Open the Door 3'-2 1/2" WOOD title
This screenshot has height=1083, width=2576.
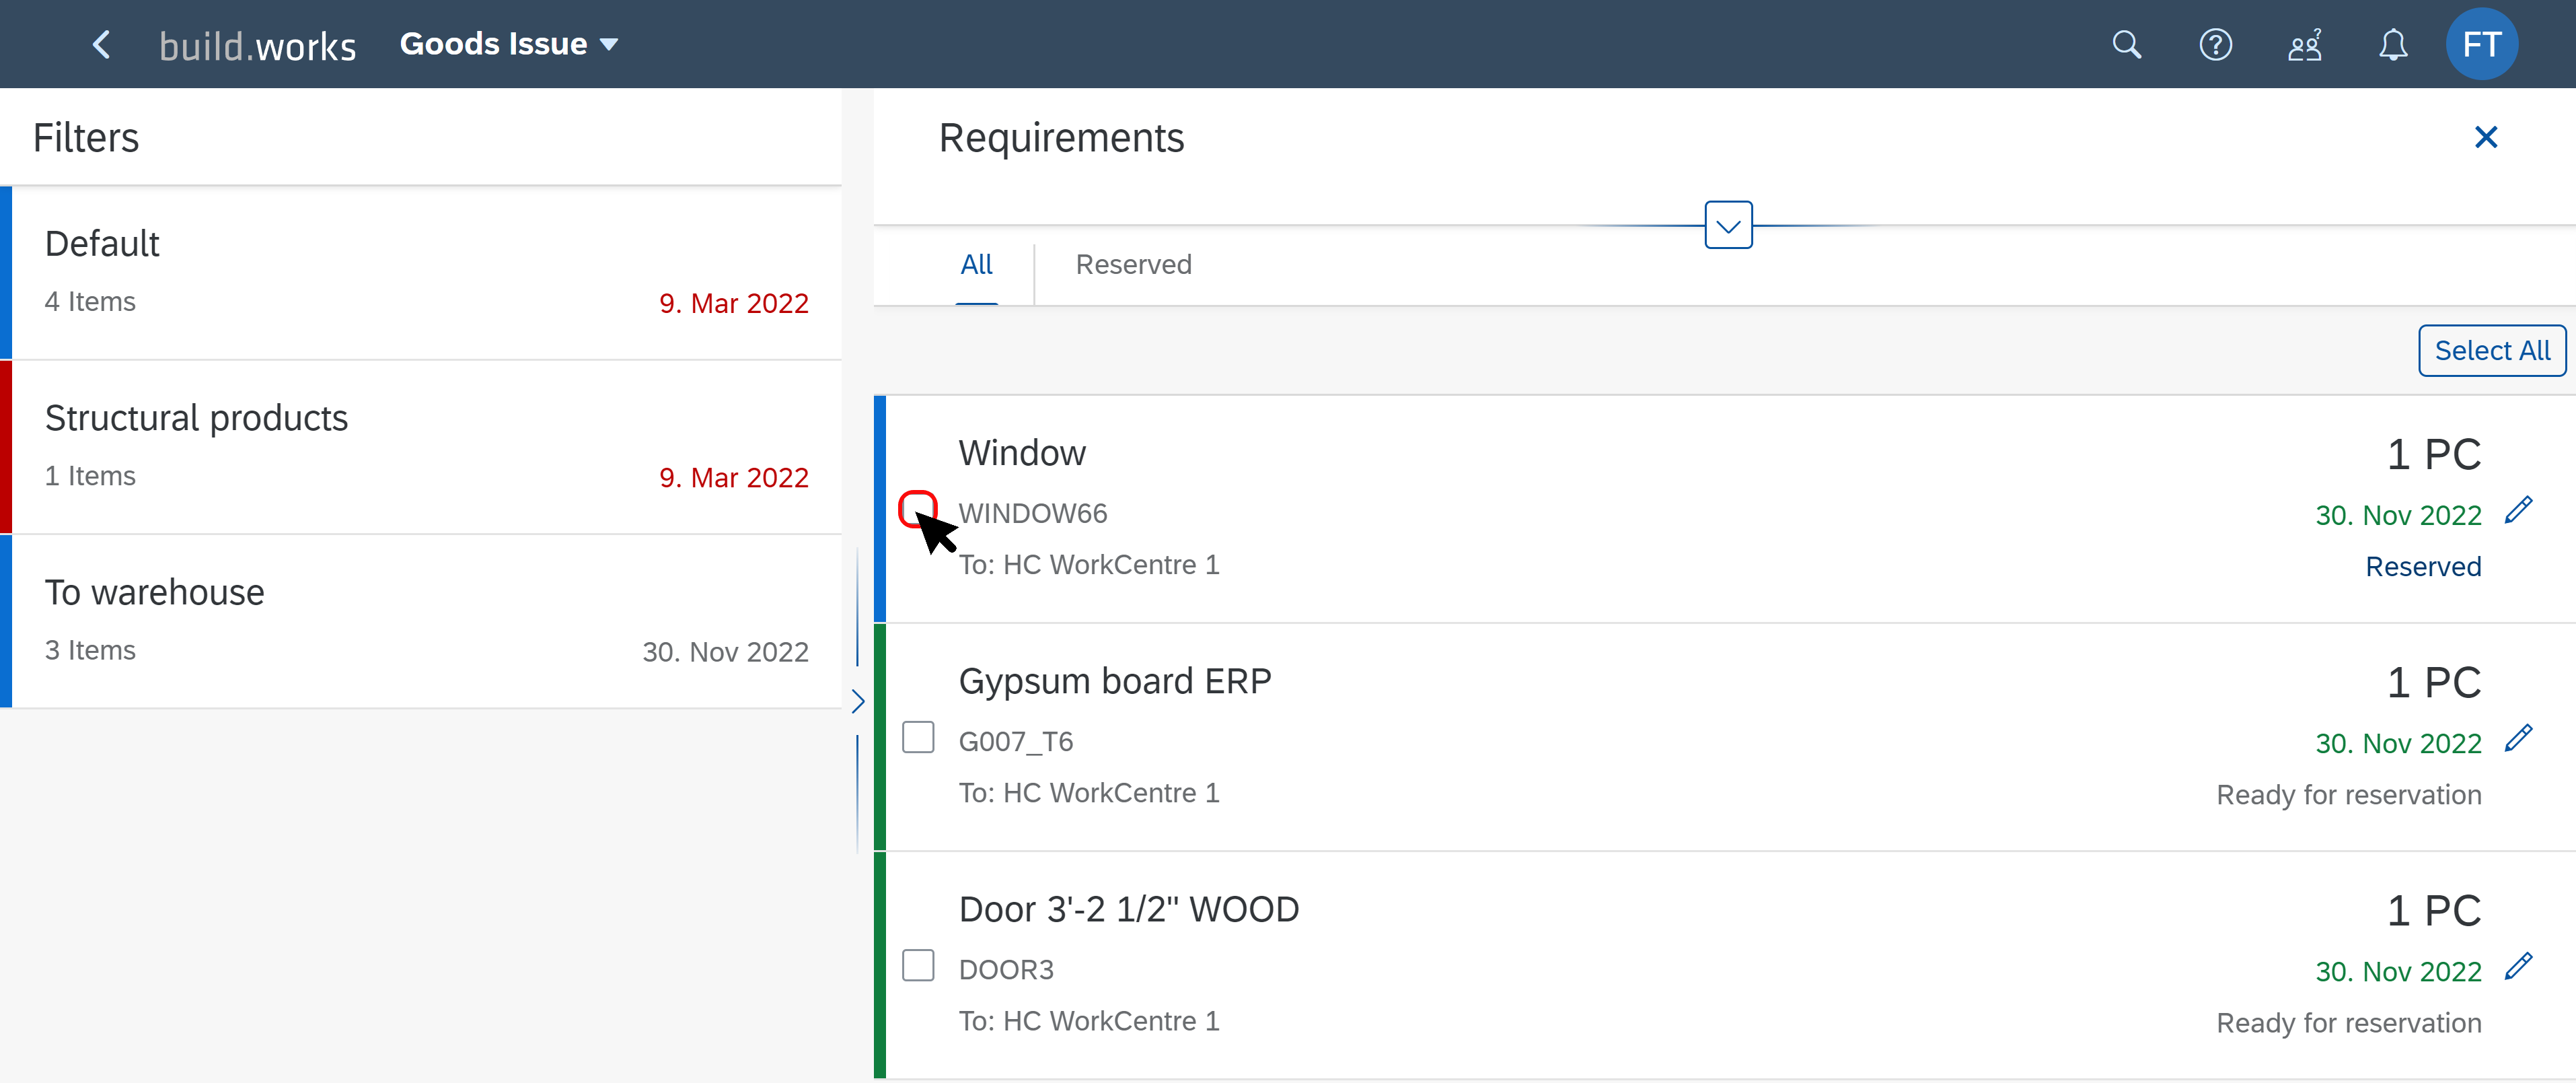1128,909
